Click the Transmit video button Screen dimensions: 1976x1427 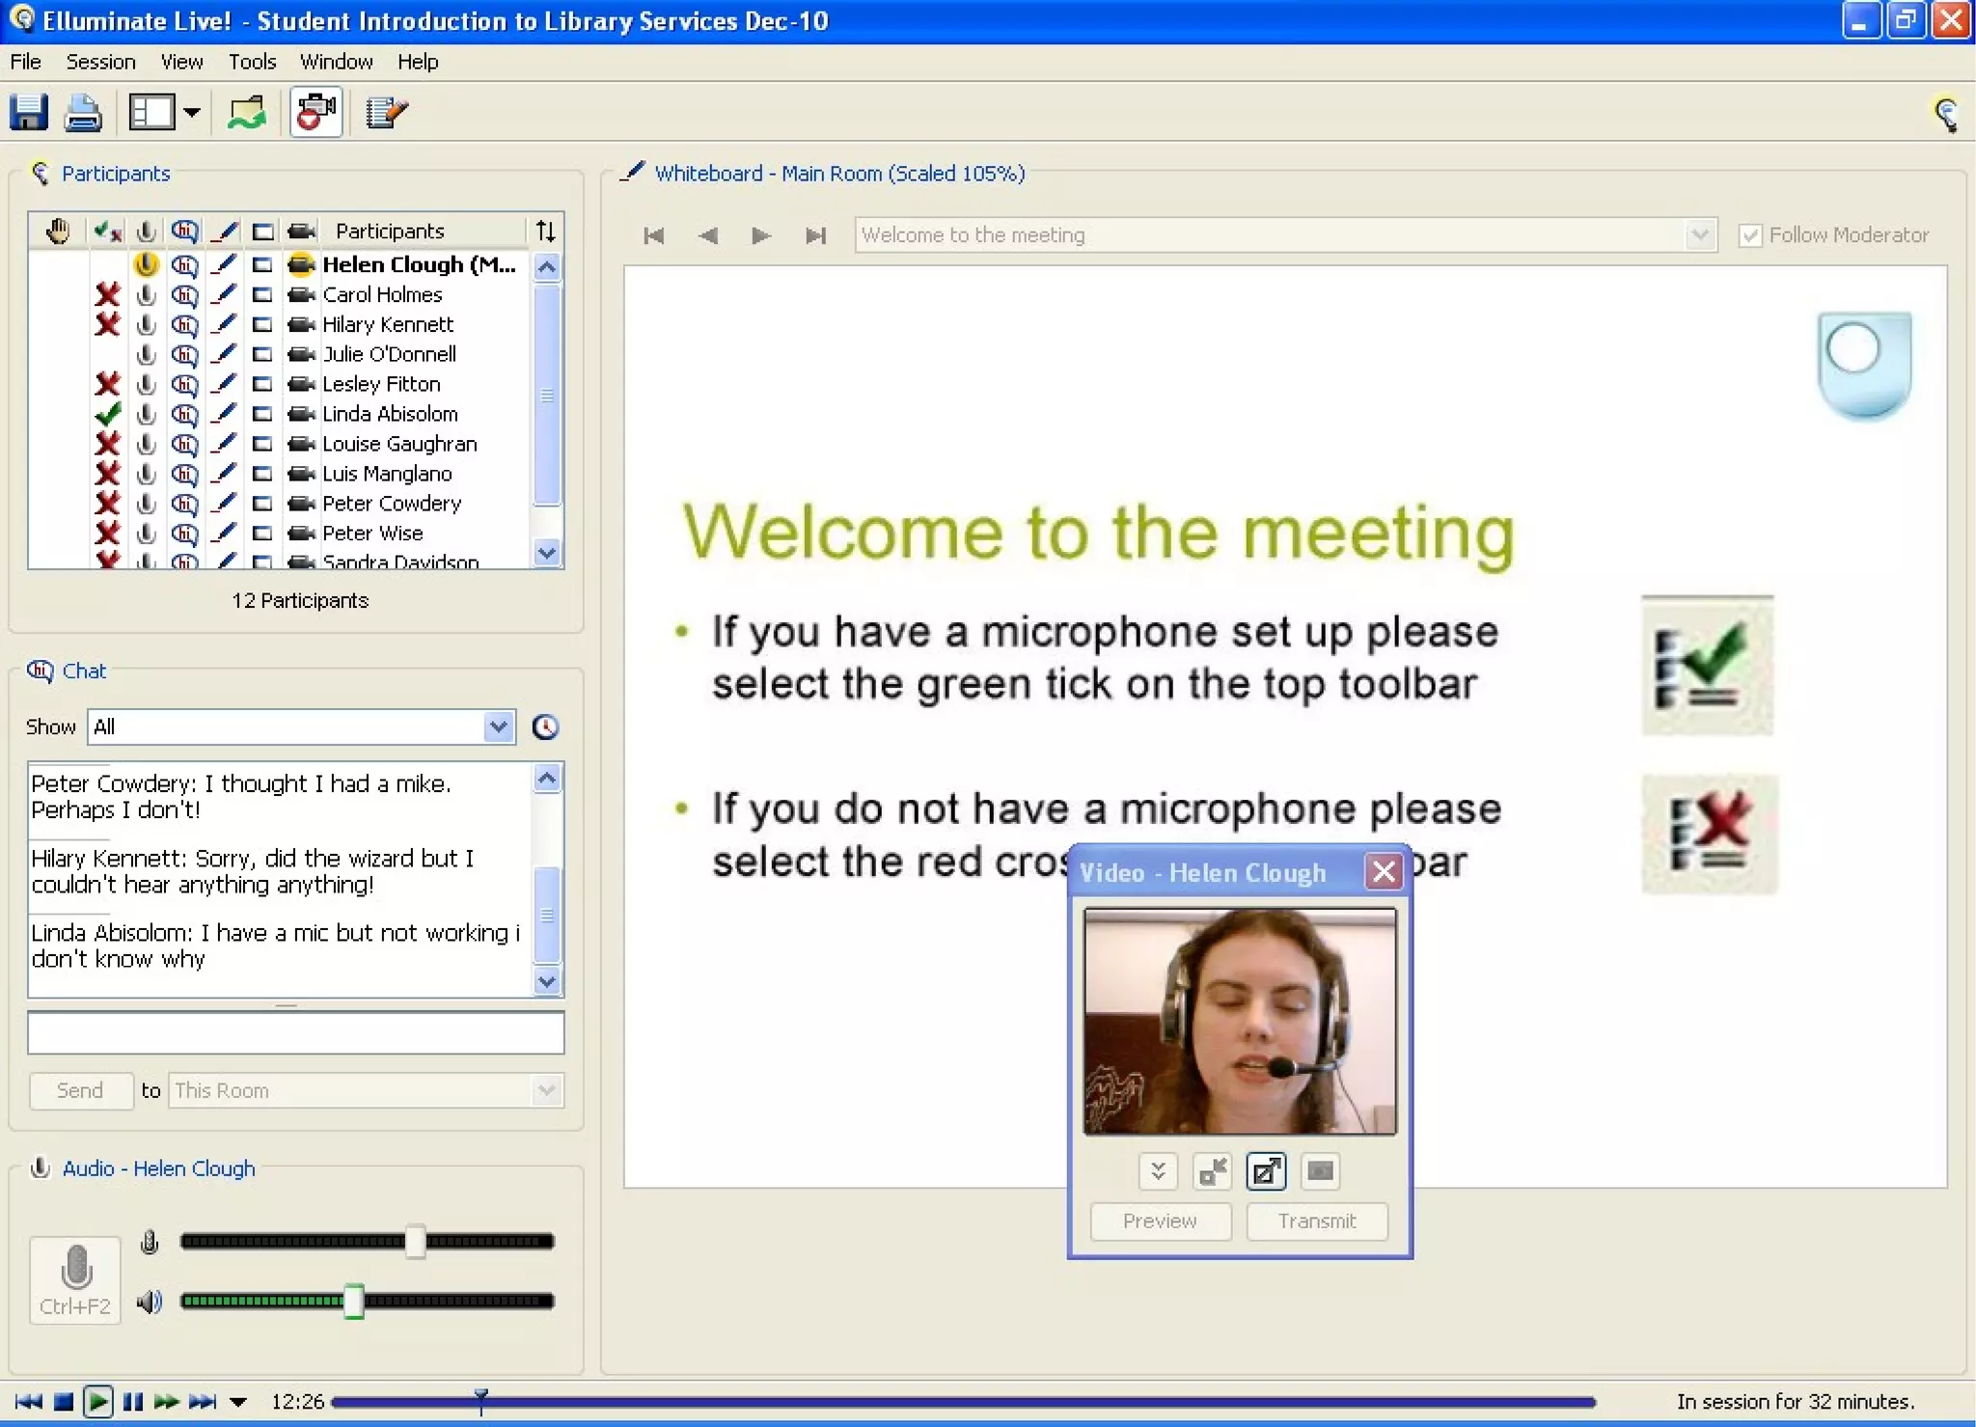1316,1221
